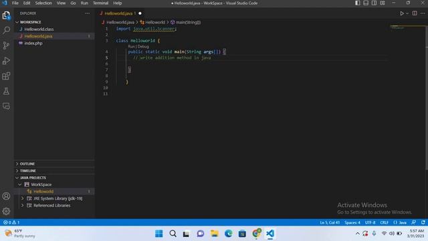Image resolution: width=428 pixels, height=241 pixels.
Task: Open the Edit menu
Action: (x=27, y=3)
